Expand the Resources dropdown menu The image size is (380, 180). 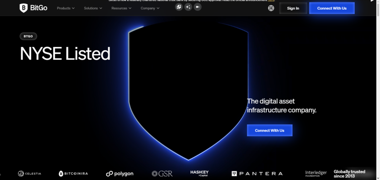coord(121,8)
